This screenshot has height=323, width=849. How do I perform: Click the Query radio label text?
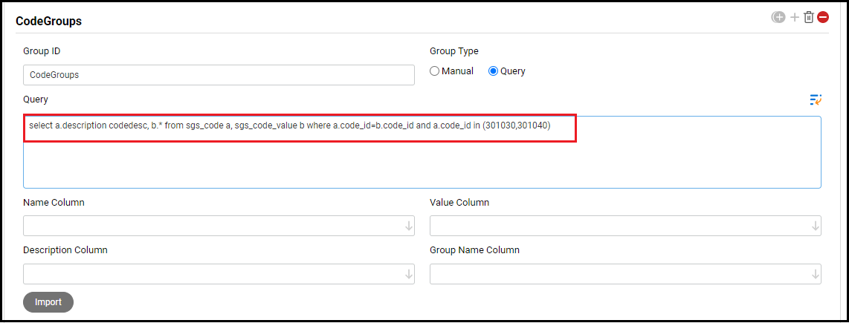pos(513,71)
